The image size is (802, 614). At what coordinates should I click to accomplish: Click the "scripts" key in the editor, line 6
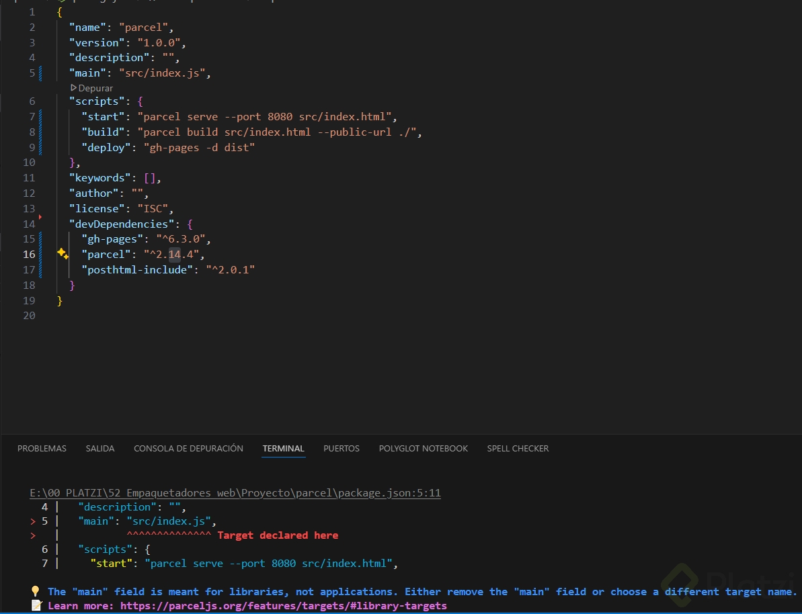(x=97, y=101)
